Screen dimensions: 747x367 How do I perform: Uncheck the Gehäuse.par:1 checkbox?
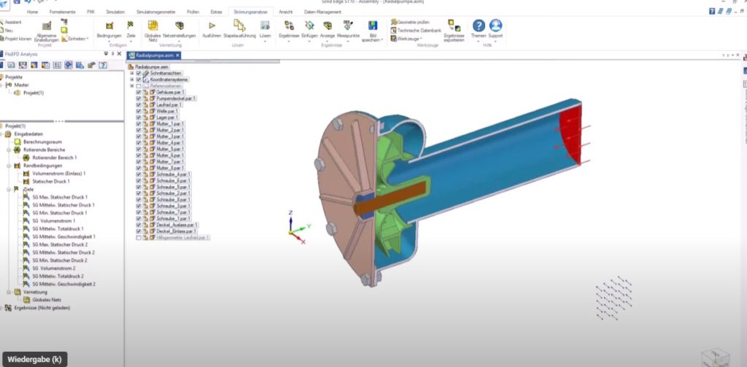[139, 92]
